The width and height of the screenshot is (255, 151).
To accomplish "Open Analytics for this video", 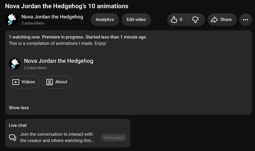I will tap(105, 20).
